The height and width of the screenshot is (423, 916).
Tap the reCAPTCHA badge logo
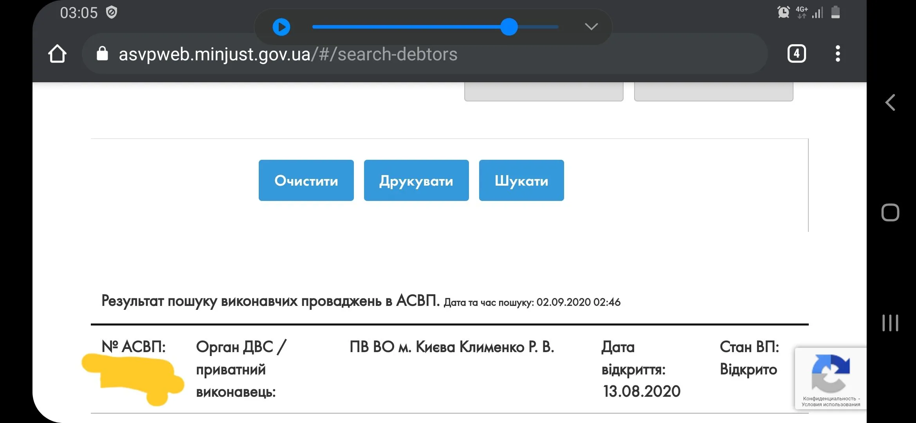830,373
